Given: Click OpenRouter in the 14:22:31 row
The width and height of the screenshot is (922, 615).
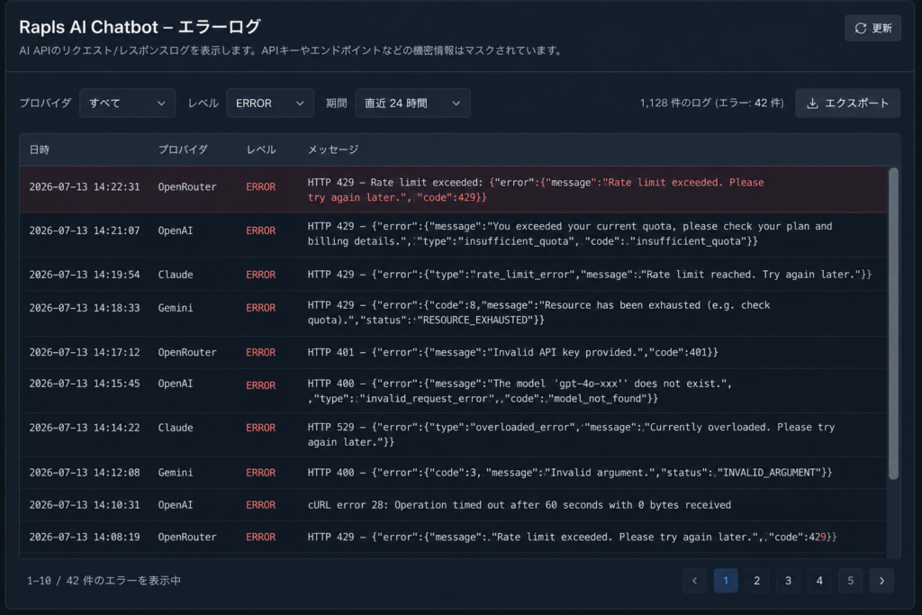Looking at the screenshot, I should (x=187, y=187).
